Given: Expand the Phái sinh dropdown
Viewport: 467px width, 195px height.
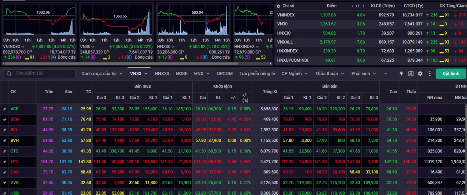Looking at the screenshot, I should (364, 73).
